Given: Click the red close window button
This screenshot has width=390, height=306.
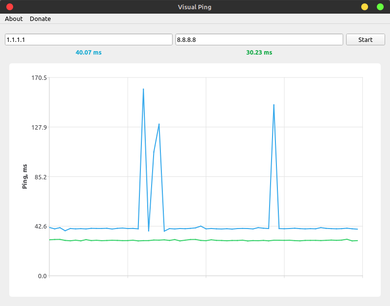Looking at the screenshot, I should click(x=10, y=7).
